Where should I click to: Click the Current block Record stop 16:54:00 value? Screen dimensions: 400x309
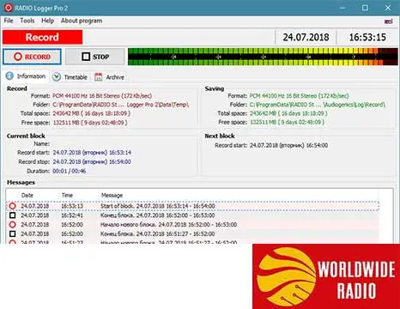coord(92,161)
